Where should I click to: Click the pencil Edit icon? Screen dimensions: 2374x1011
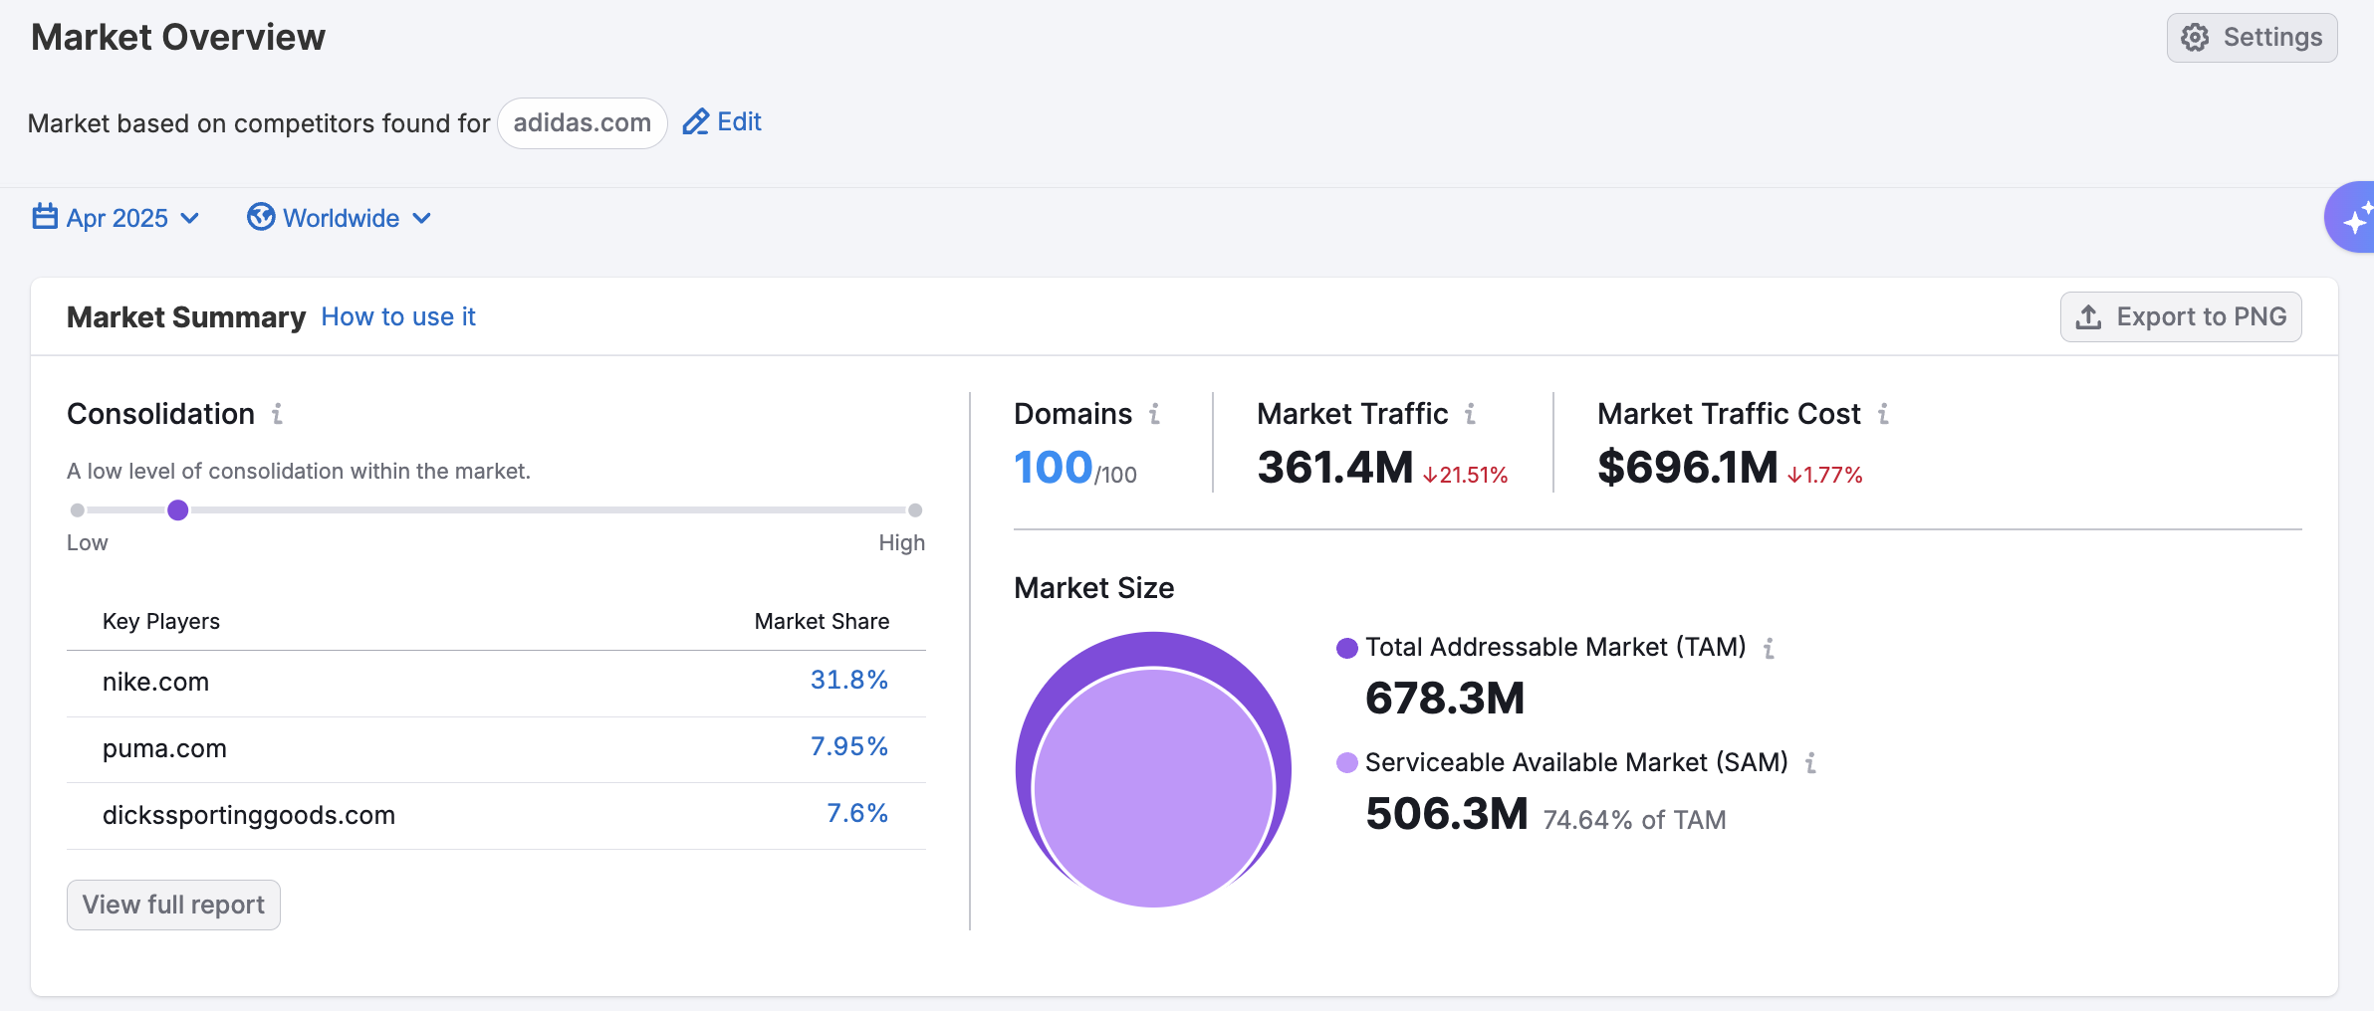(695, 122)
